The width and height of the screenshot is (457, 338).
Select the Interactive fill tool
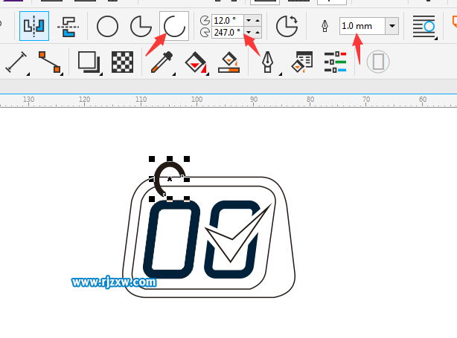(196, 62)
